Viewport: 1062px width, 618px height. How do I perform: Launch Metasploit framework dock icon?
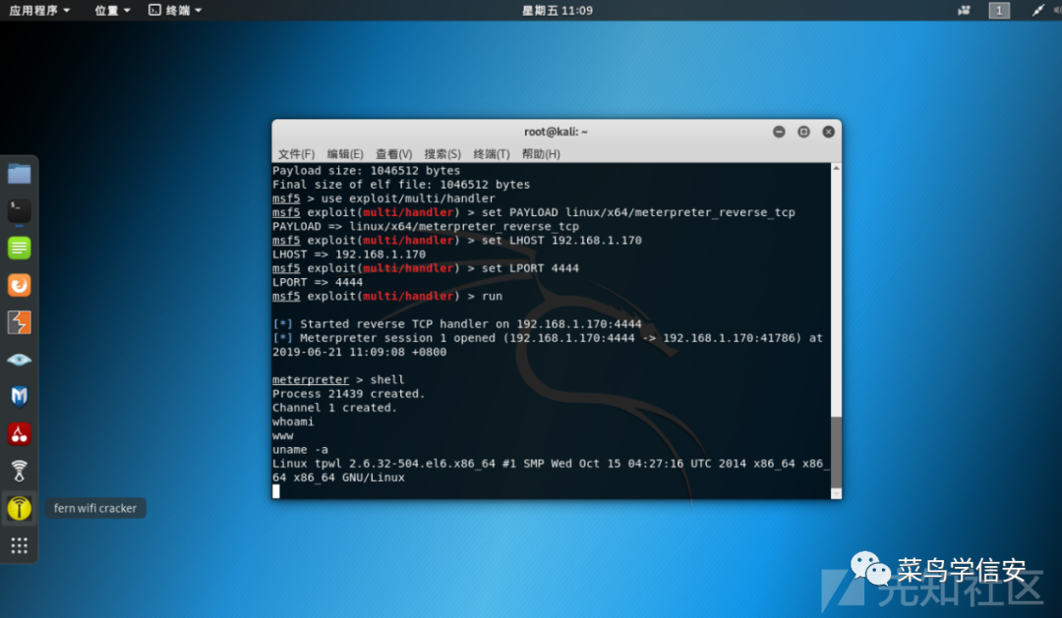click(19, 397)
